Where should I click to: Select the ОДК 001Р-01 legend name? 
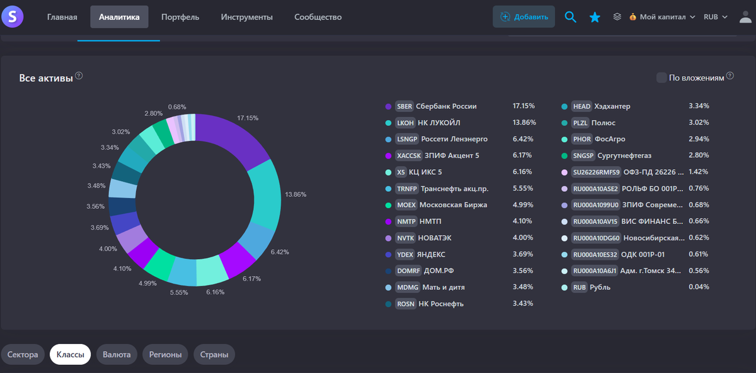[x=643, y=254]
